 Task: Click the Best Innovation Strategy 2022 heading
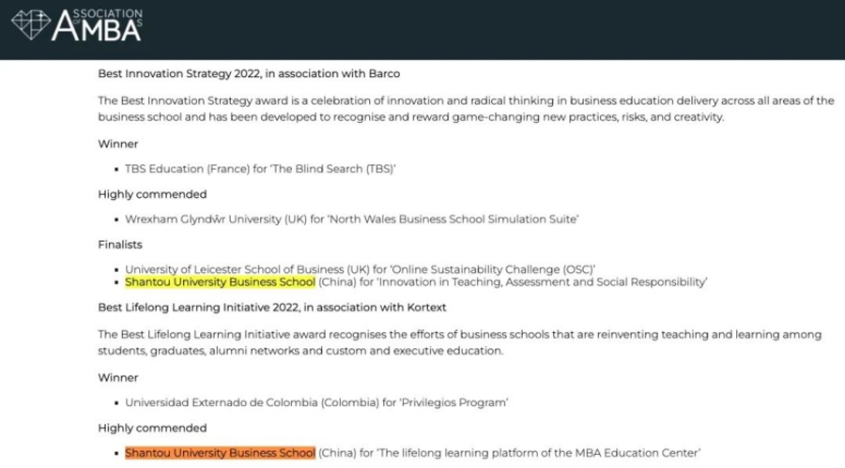pos(254,73)
